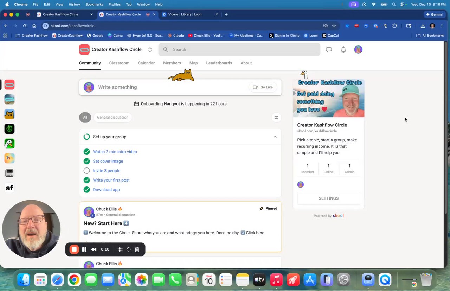Switch to the About tab

pyautogui.click(x=246, y=63)
